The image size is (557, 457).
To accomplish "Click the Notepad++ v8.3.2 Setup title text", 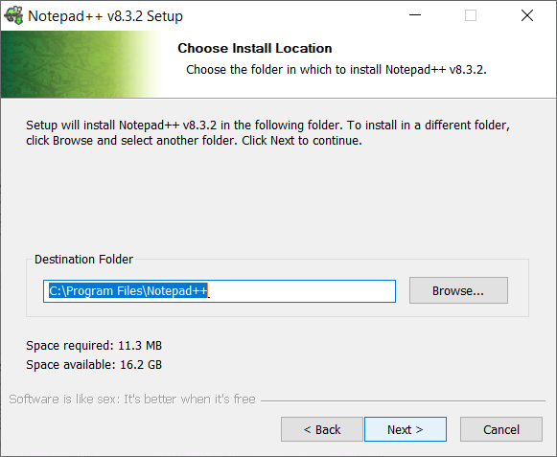I will click(x=105, y=16).
